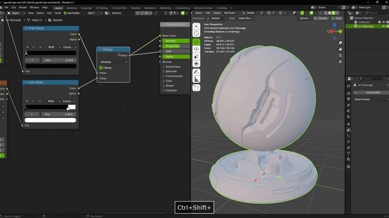Toggle Collection visibility eye in outliner

click(384, 22)
